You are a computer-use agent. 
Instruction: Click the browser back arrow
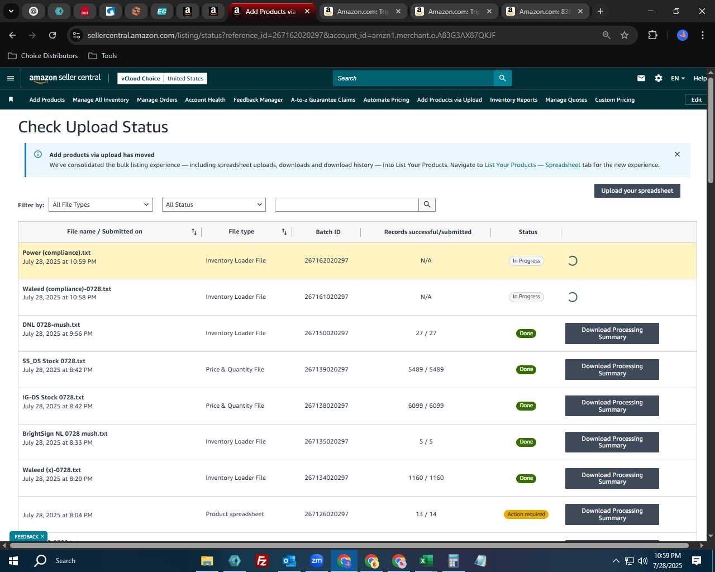(x=12, y=35)
